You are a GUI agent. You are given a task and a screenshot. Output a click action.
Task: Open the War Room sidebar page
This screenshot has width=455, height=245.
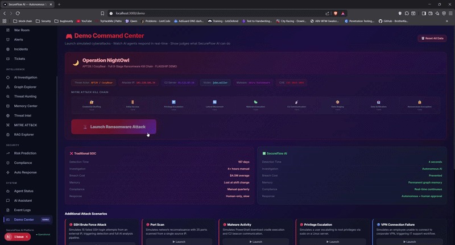[x=22, y=30]
